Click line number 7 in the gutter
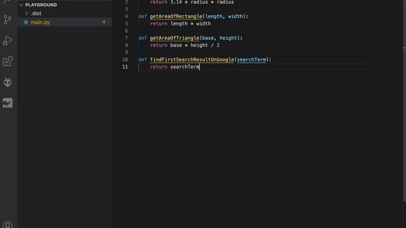The height and width of the screenshot is (228, 406). coord(126,38)
